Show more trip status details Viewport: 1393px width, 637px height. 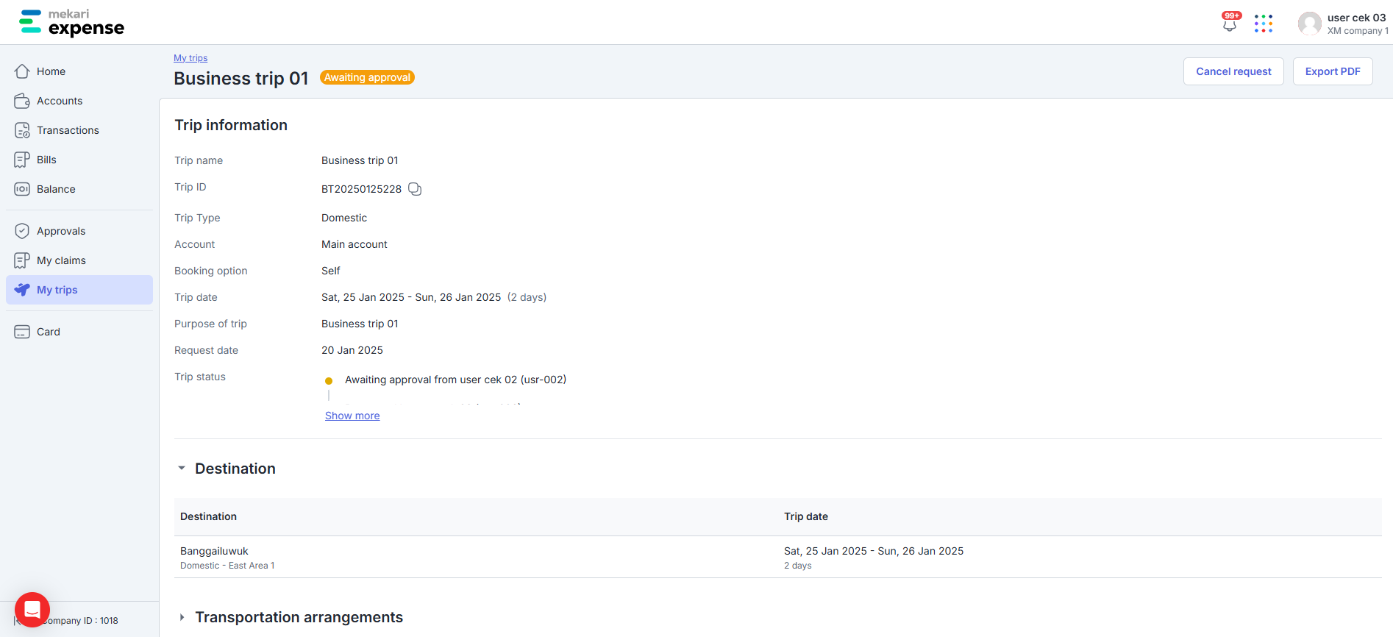click(352, 416)
